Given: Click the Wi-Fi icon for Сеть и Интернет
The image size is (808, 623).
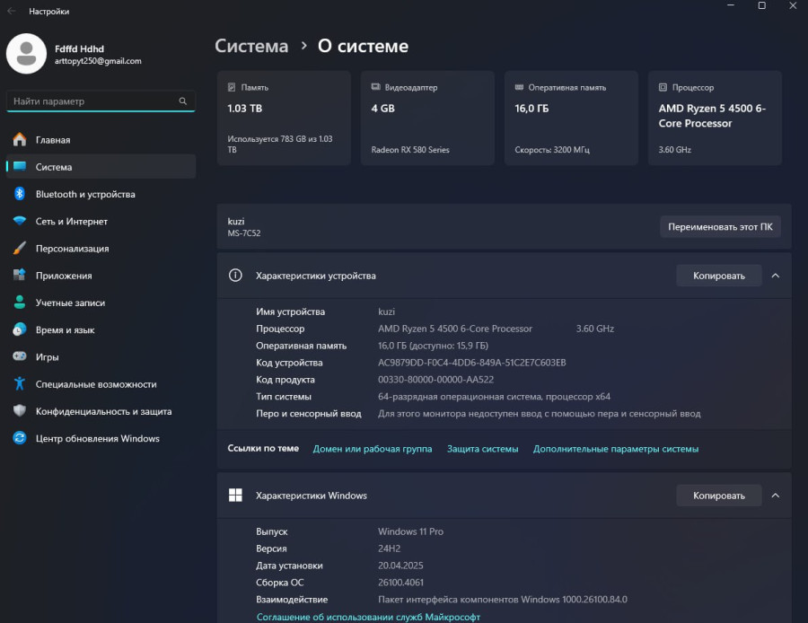Looking at the screenshot, I should point(20,221).
